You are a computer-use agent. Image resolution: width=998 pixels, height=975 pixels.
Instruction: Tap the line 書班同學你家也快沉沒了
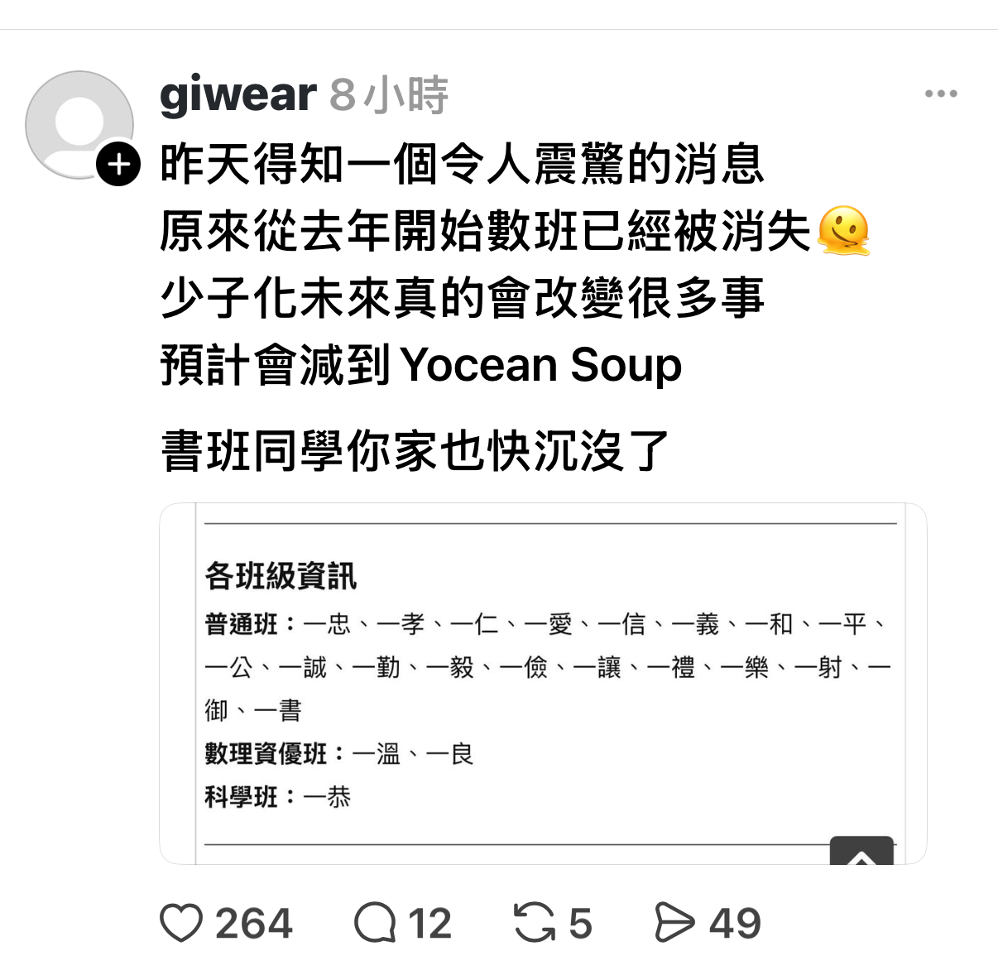[415, 451]
